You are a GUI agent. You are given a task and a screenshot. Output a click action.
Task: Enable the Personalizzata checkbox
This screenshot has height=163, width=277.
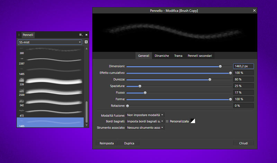[x=167, y=121]
